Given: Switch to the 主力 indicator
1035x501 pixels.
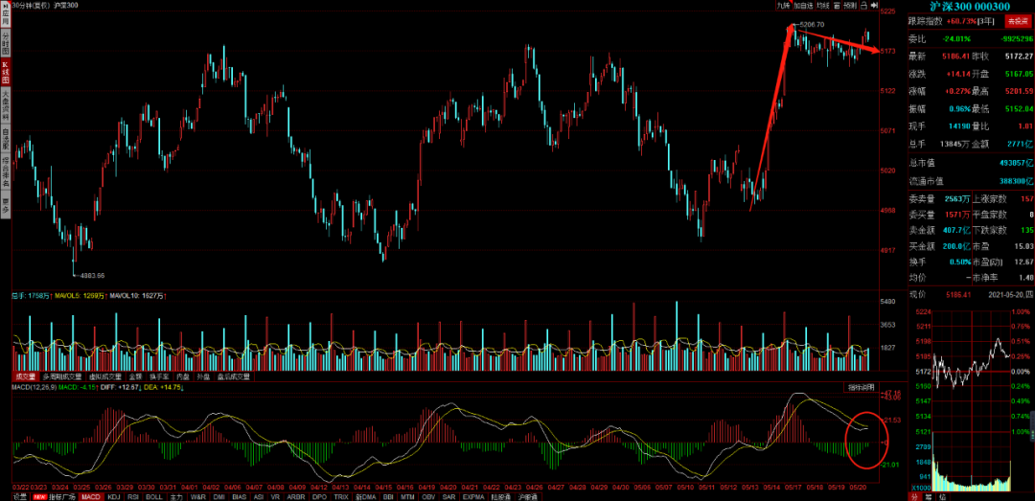Looking at the screenshot, I should [x=176, y=496].
